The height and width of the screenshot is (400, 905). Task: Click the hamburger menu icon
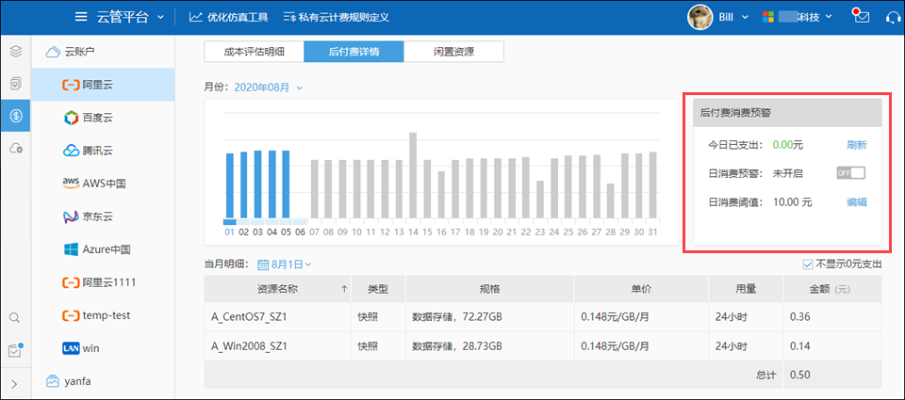point(81,17)
